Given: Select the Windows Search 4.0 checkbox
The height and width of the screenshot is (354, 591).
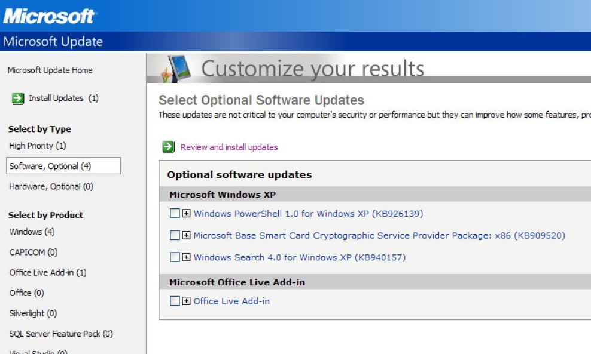Looking at the screenshot, I should pos(175,257).
